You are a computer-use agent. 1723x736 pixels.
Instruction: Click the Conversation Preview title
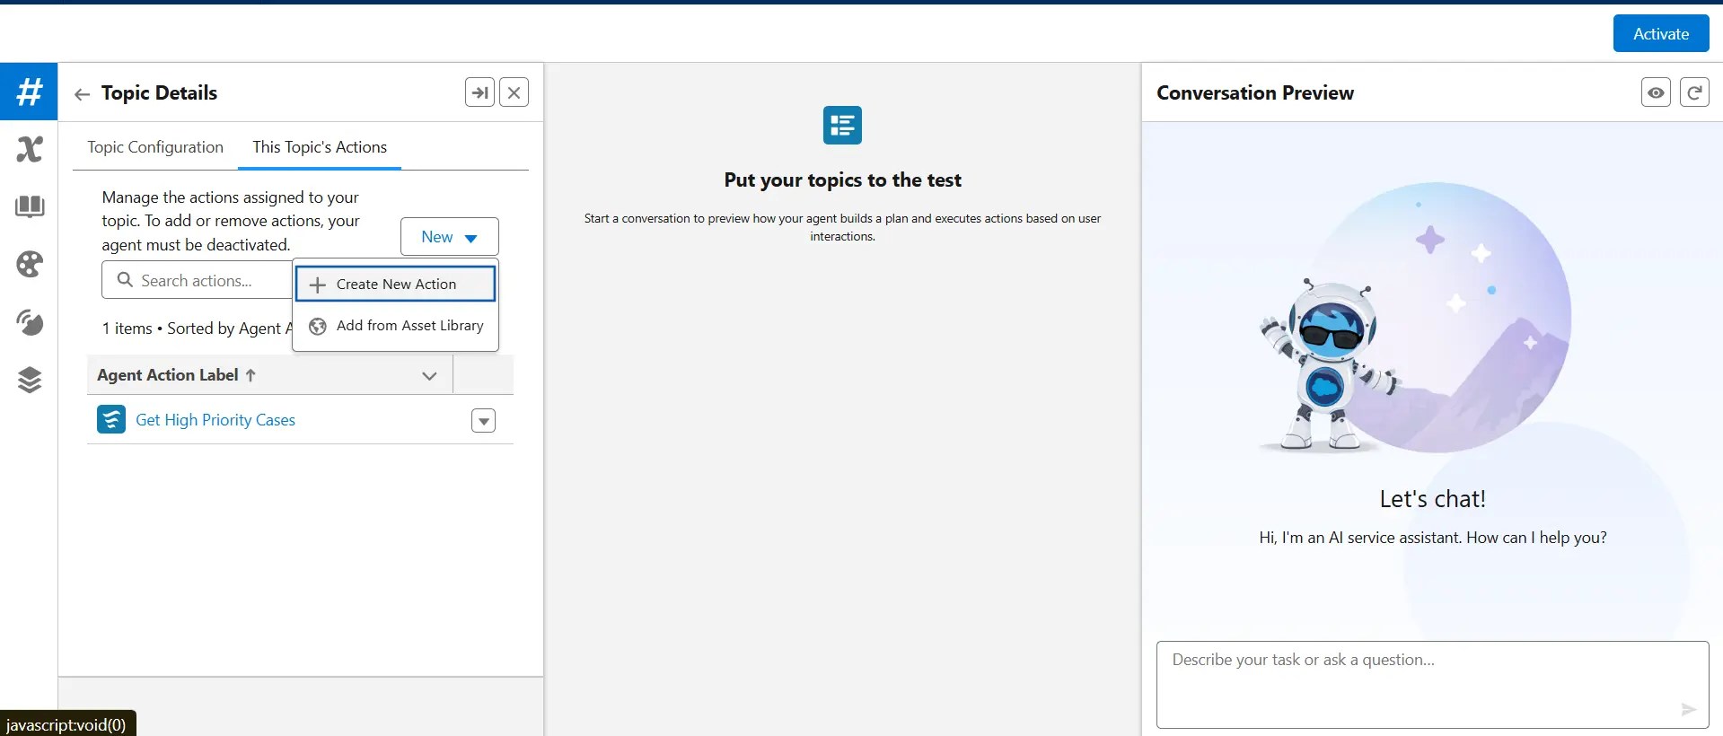click(1254, 93)
